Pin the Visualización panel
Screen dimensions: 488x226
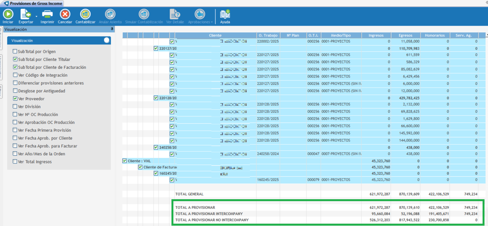click(112, 29)
